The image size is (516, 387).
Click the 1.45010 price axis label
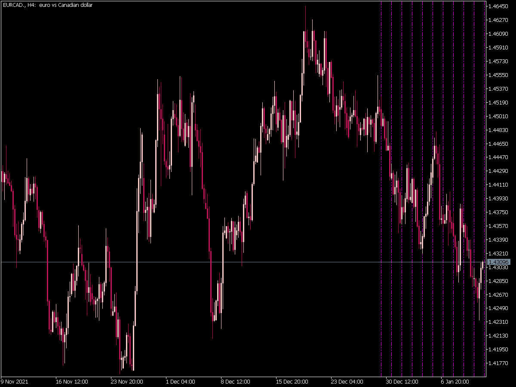click(x=499, y=116)
